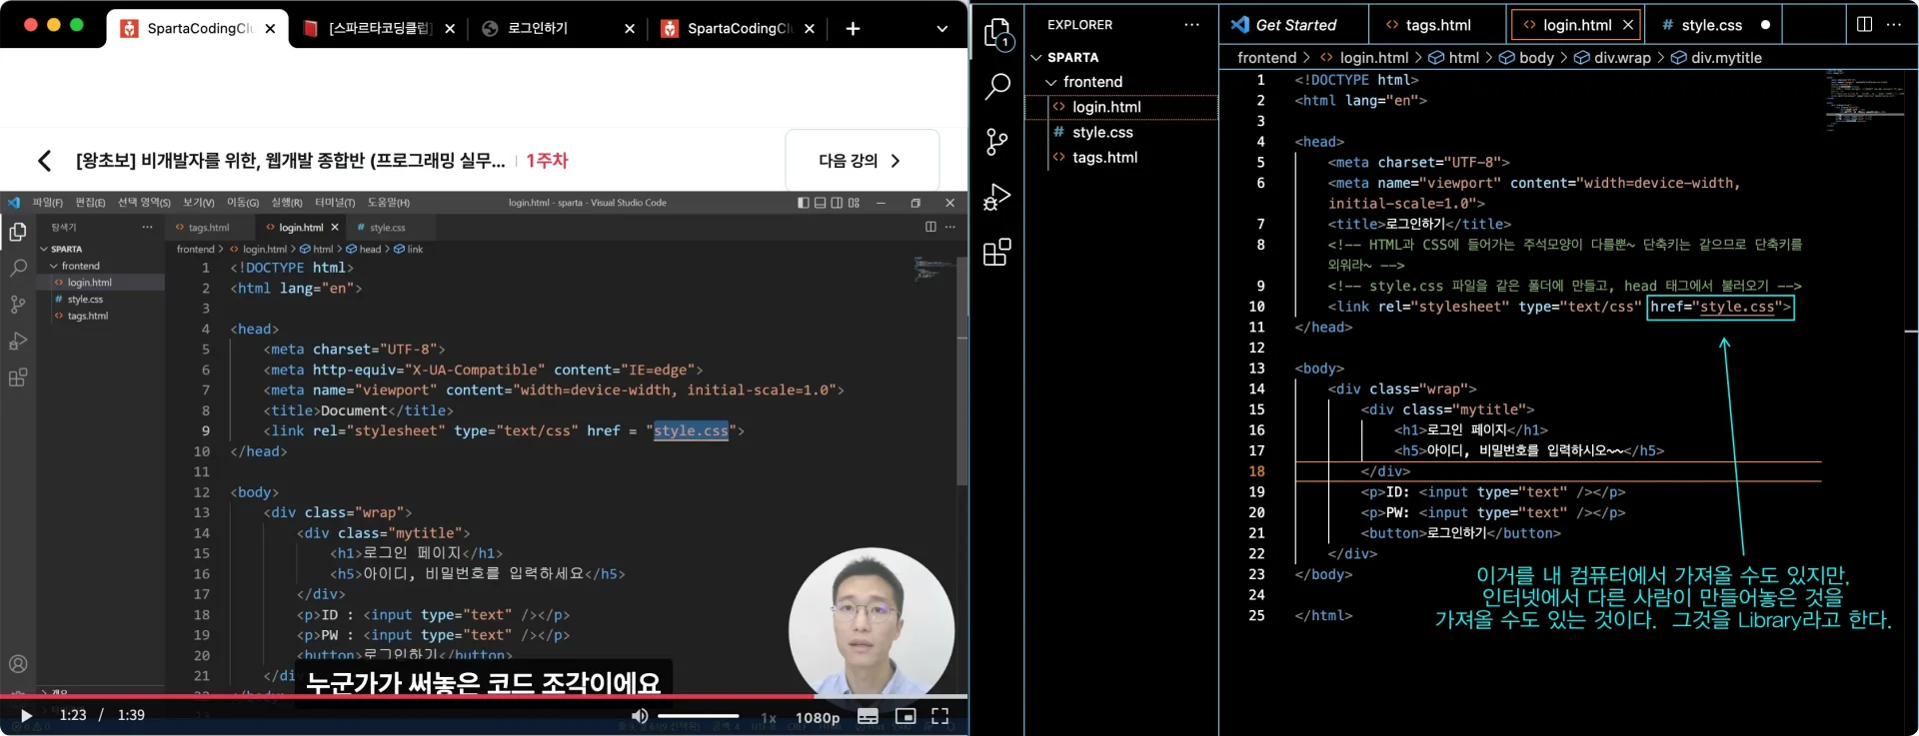This screenshot has height=736, width=1919.
Task: Click div.wrap in the right breadcrumb
Action: tap(1622, 58)
